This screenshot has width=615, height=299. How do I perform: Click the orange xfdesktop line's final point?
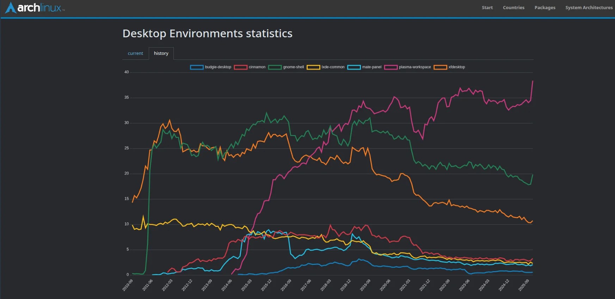coord(533,221)
